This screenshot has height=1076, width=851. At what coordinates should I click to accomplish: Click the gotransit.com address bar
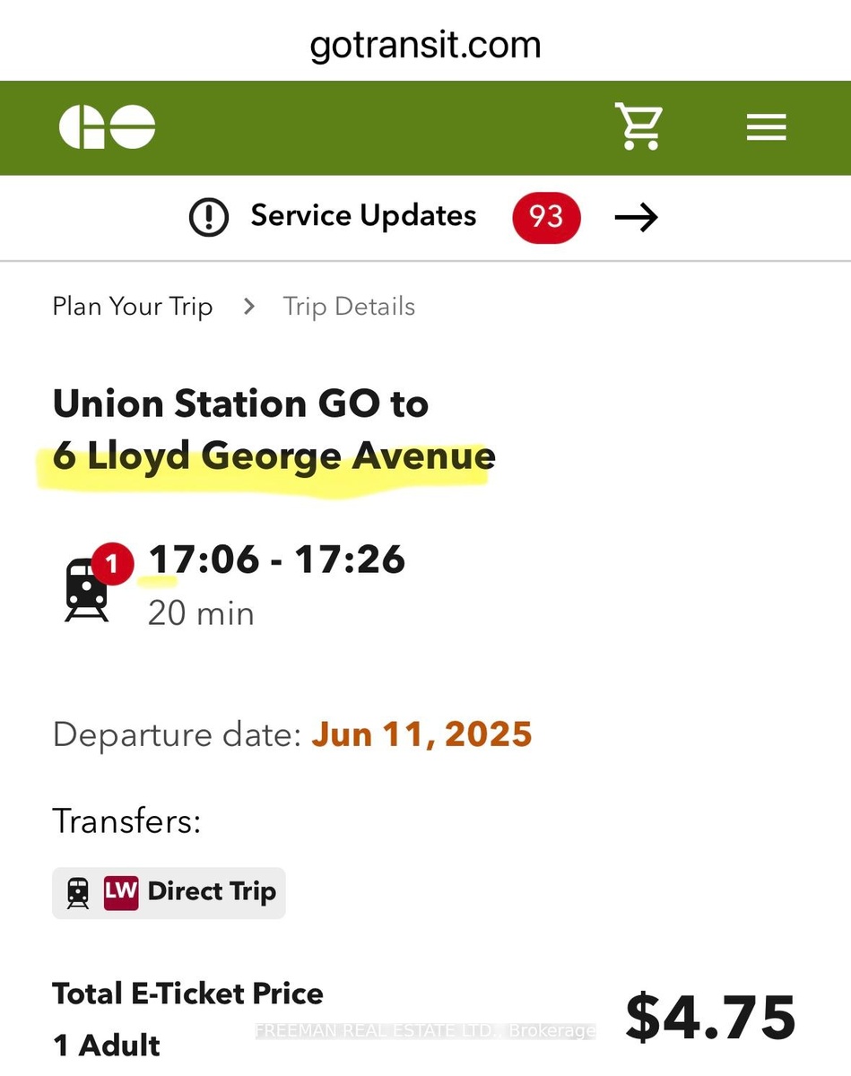click(x=425, y=45)
